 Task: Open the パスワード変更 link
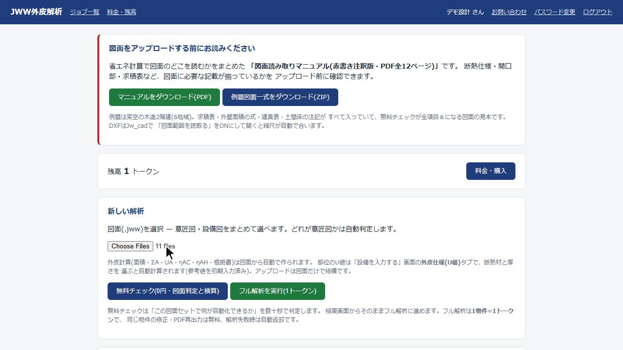click(555, 12)
